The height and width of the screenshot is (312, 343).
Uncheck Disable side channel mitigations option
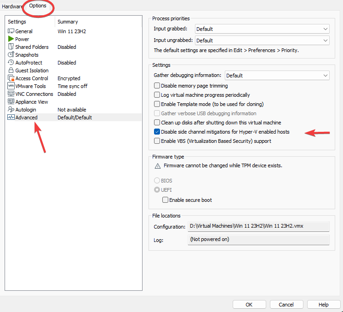point(157,132)
